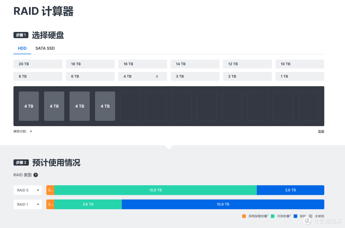The image size is (345, 228).
Task: Add a 12 TB drive
Action: point(247,64)
